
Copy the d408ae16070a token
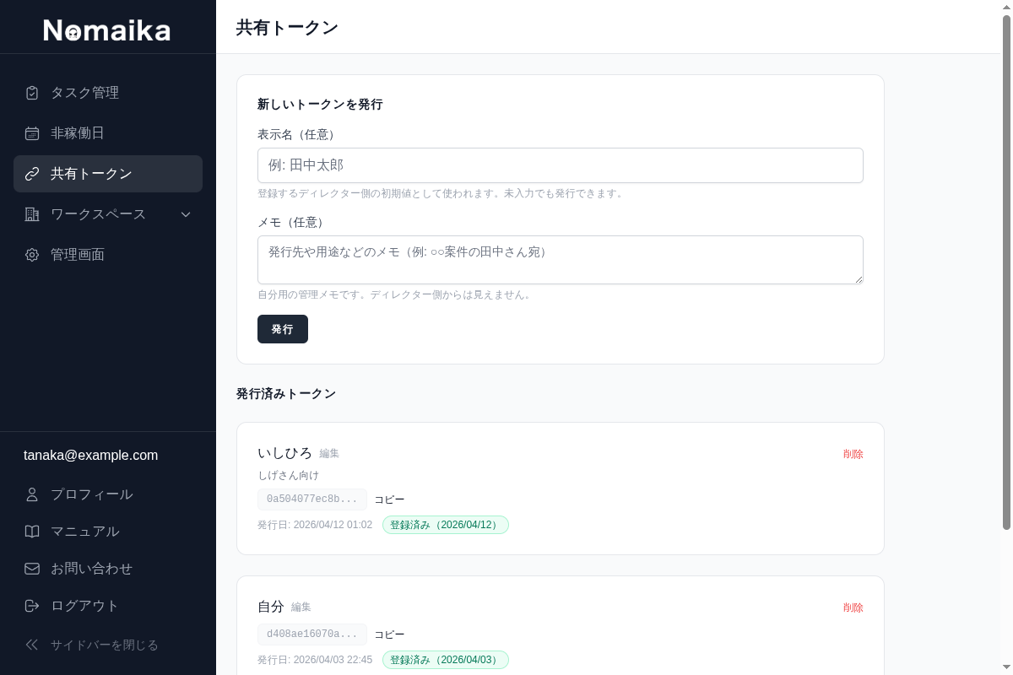point(389,634)
